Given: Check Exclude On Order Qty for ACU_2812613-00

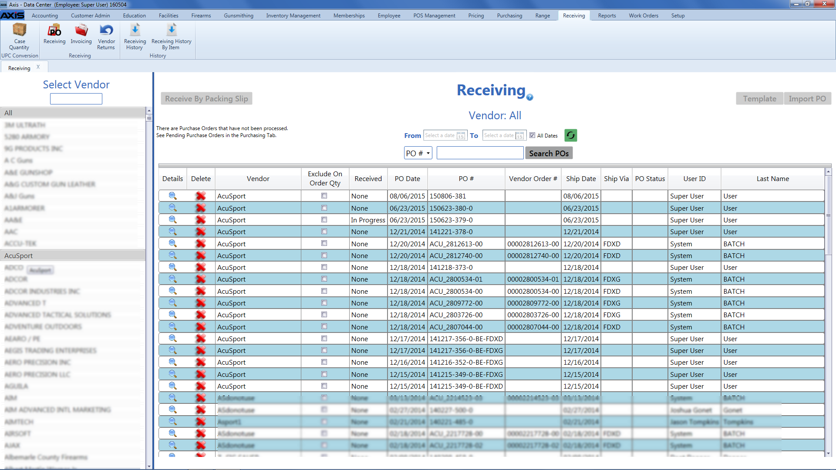Looking at the screenshot, I should 324,244.
